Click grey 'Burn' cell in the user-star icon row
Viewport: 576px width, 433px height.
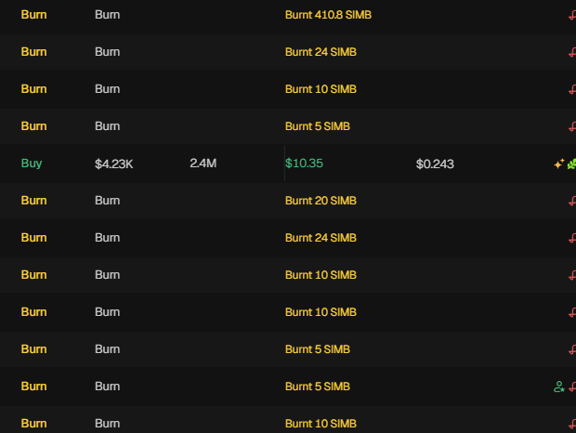tap(107, 387)
